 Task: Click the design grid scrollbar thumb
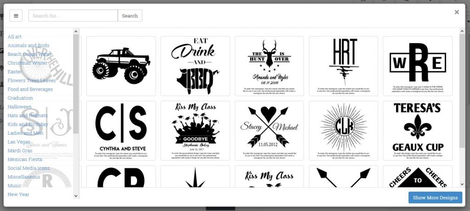(462, 90)
